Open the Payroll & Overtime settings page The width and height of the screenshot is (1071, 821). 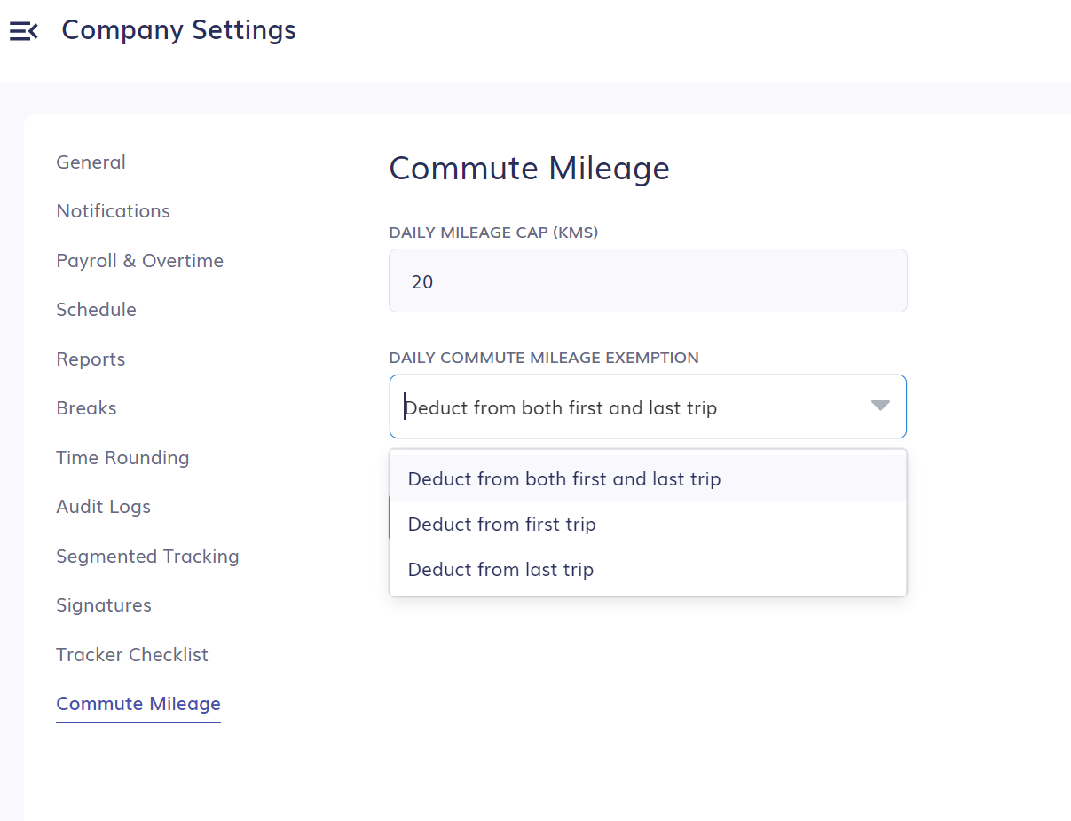(139, 260)
